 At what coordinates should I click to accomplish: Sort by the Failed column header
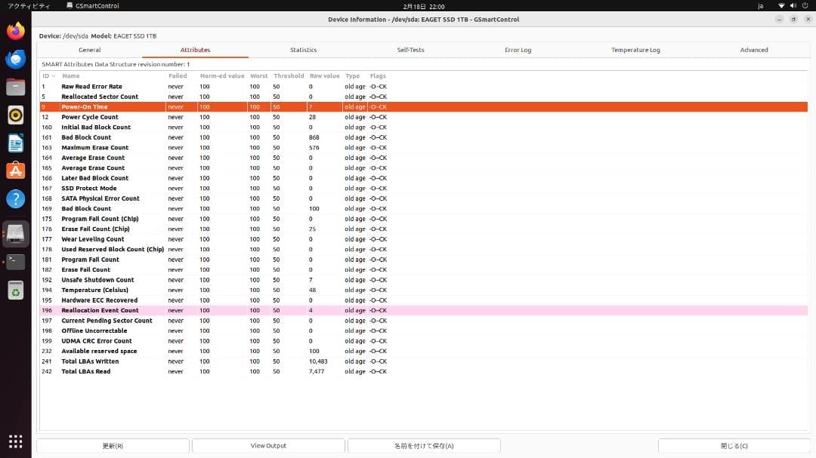(x=181, y=76)
